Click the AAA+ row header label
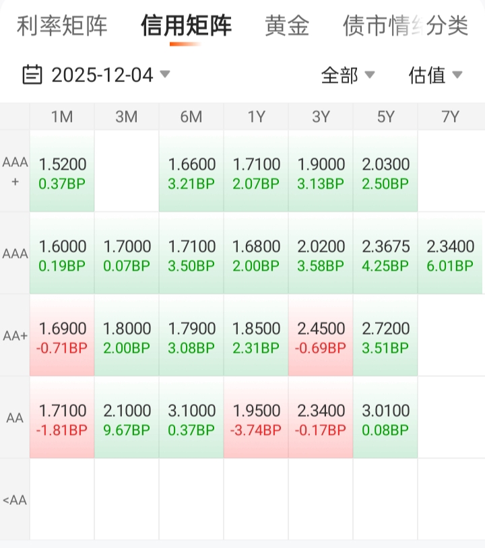485x548 pixels. 14,172
